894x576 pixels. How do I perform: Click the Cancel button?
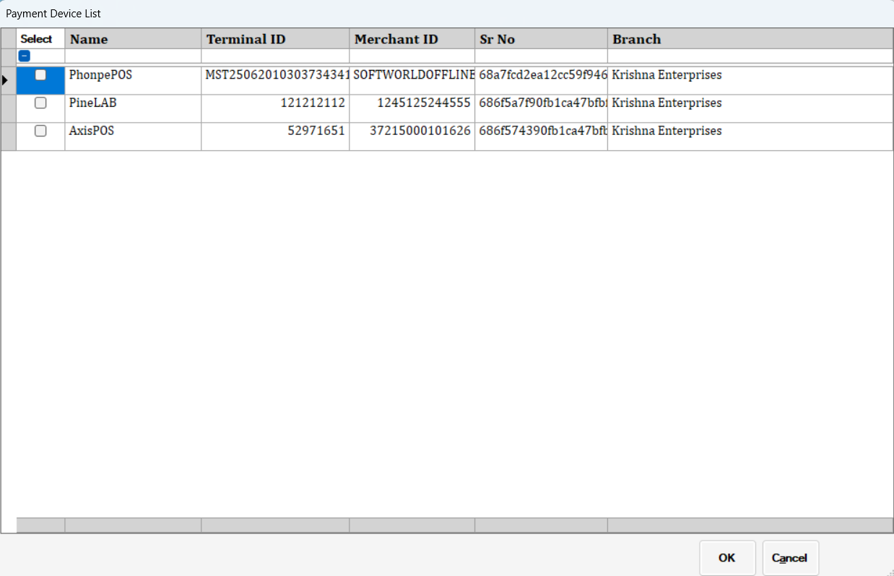coord(790,558)
